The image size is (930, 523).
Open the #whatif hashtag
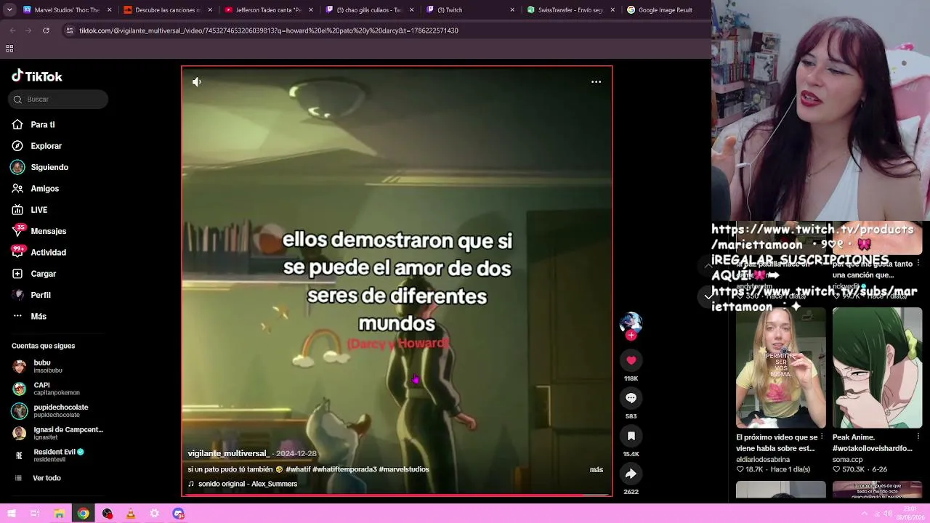coord(298,469)
